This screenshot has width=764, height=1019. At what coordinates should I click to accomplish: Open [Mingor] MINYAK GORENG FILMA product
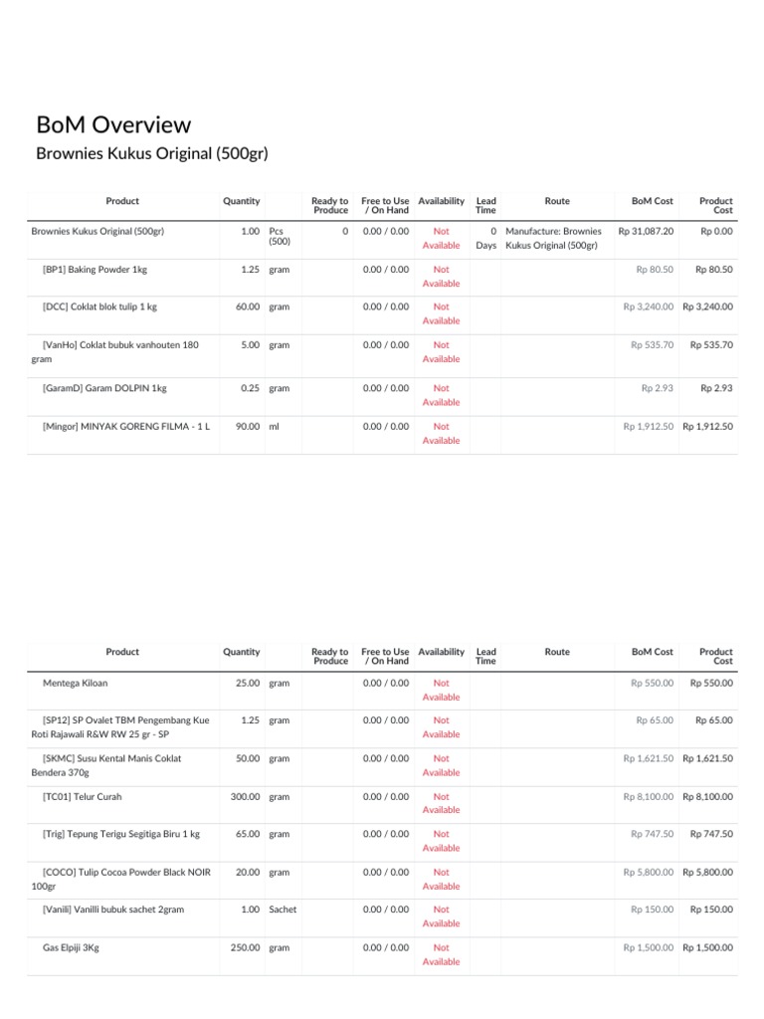click(126, 427)
